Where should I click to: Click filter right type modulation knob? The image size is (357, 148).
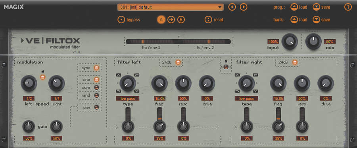coord(247,127)
